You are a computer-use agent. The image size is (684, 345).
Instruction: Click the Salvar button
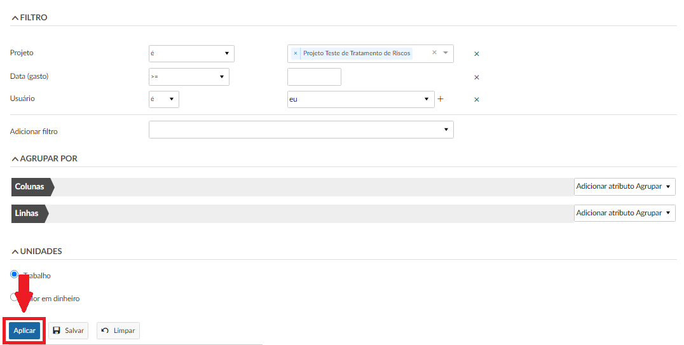[68, 331]
